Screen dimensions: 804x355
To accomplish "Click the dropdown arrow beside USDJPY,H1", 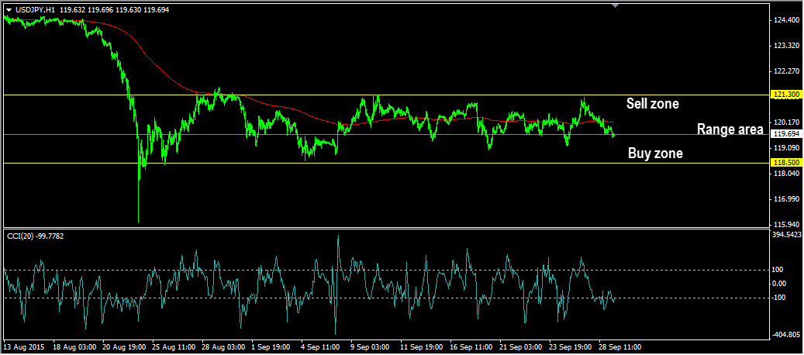I will pyautogui.click(x=9, y=10).
